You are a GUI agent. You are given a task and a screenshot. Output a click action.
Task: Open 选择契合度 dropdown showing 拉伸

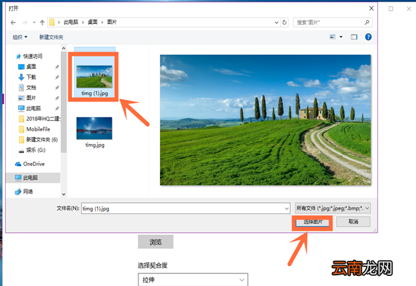coord(193,280)
